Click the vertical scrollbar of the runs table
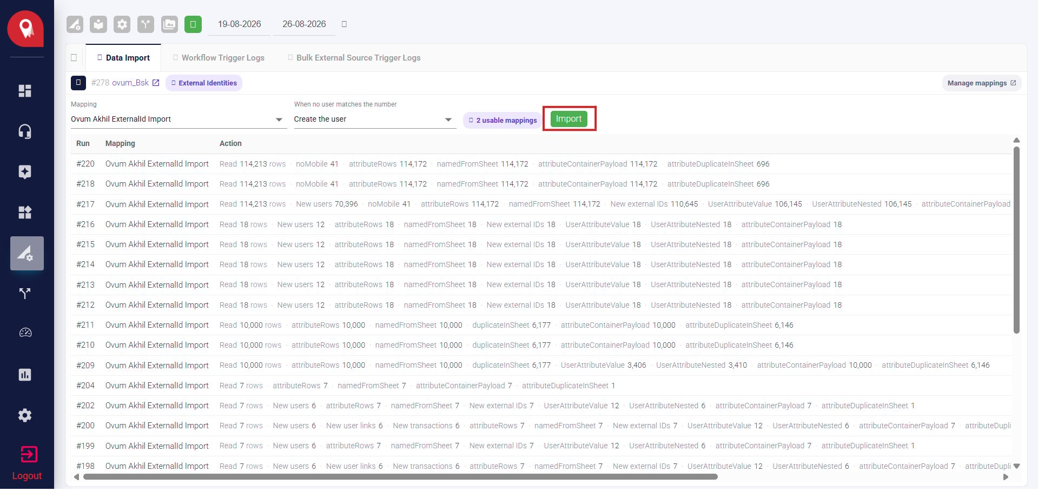This screenshot has height=491, width=1038. click(1016, 240)
